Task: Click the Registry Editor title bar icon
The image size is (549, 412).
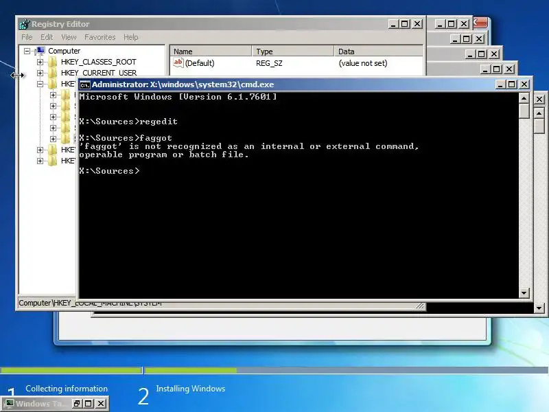Action: pyautogui.click(x=25, y=24)
